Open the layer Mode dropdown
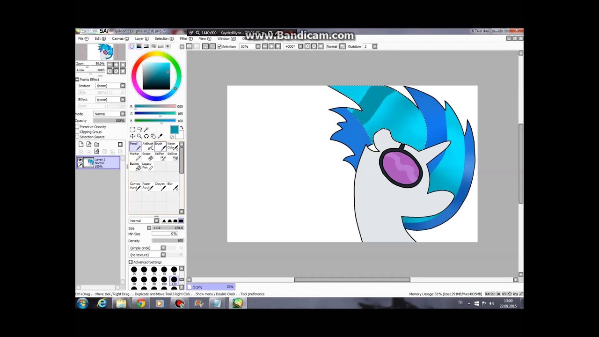 tap(109, 114)
